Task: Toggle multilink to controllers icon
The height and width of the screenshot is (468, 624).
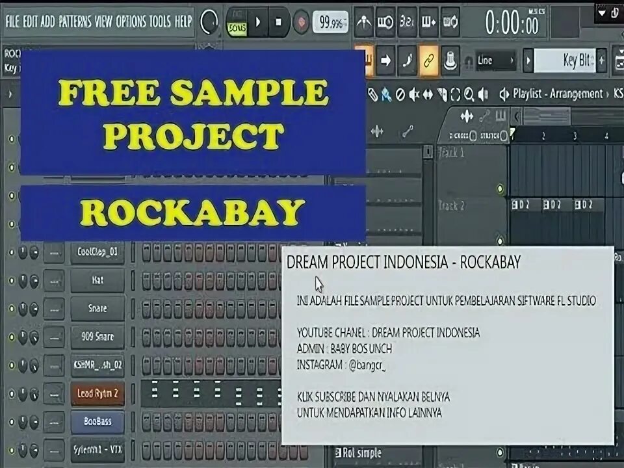Action: 450,61
